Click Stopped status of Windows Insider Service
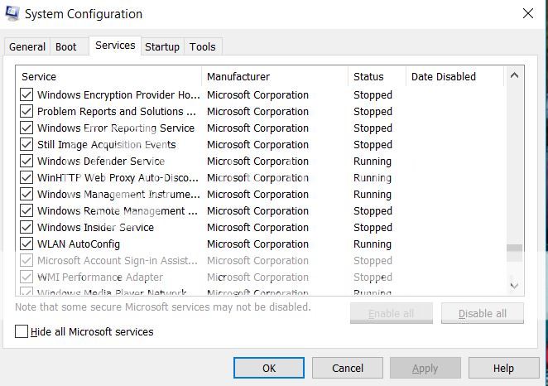The image size is (548, 386). [373, 227]
